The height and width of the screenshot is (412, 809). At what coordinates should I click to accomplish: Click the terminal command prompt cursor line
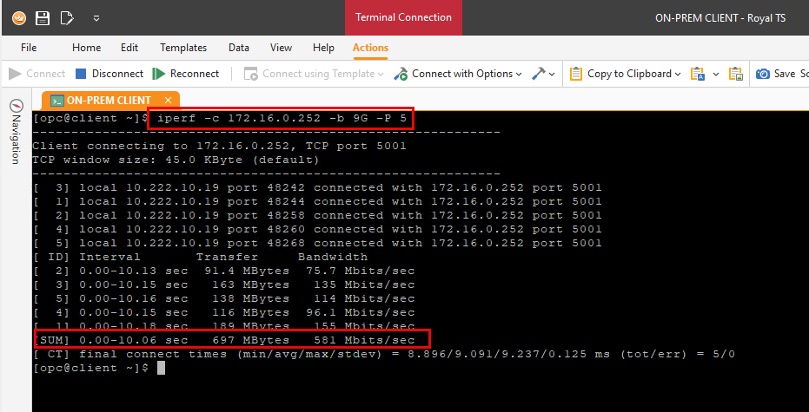[161, 368]
